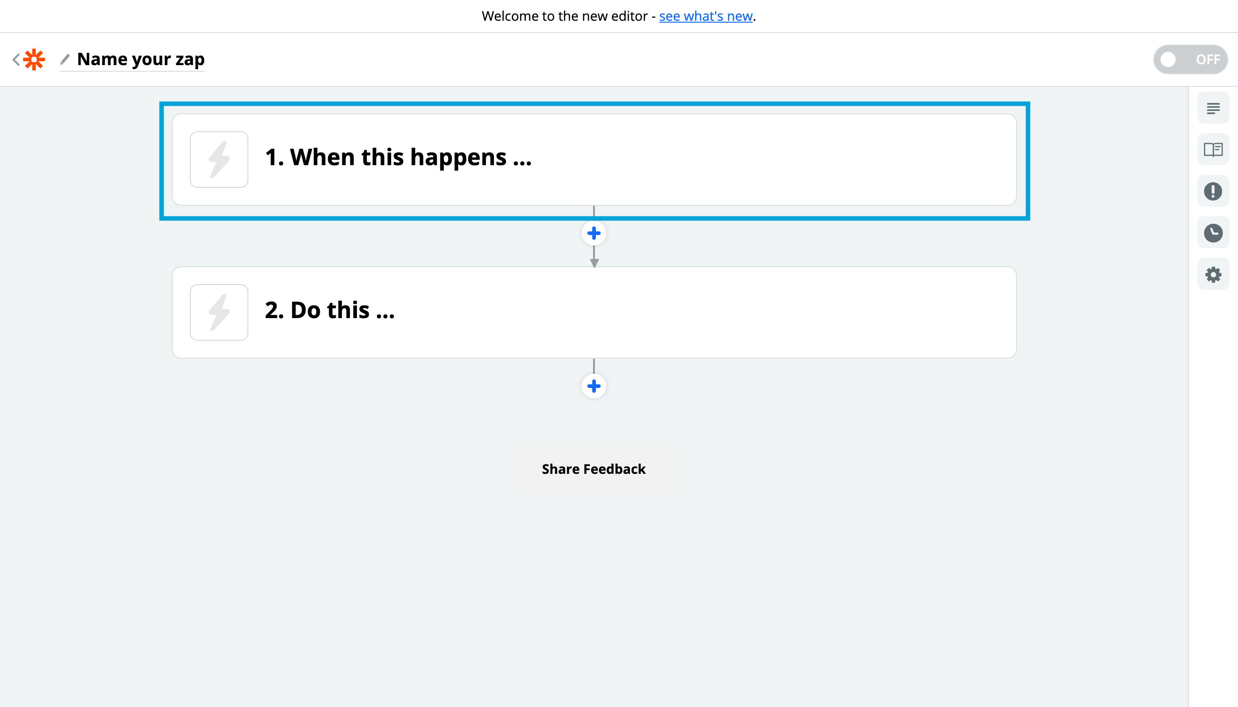Click the pencil edit icon beside zap name

tap(65, 59)
